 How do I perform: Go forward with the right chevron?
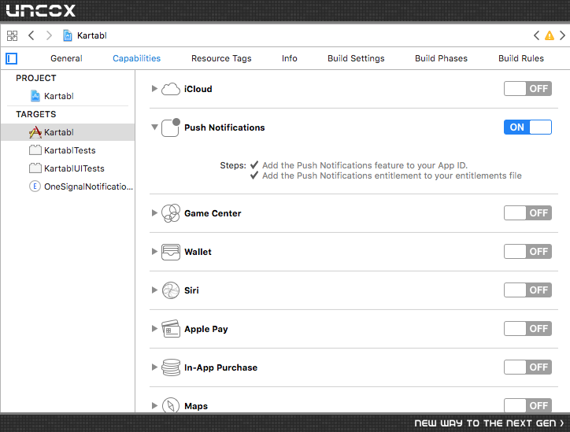point(49,35)
